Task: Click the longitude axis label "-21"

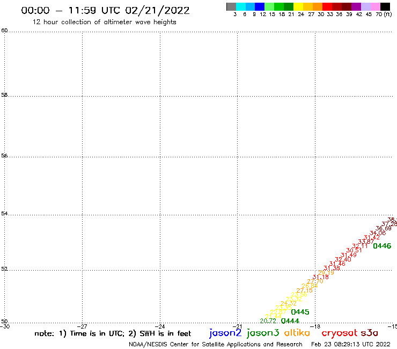Action: tap(238, 326)
